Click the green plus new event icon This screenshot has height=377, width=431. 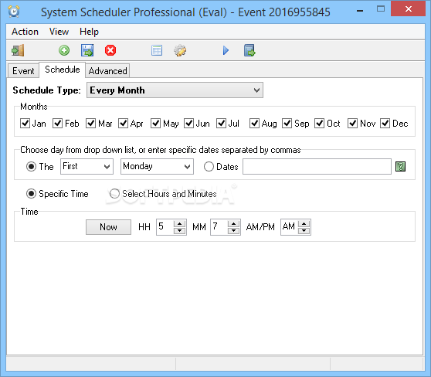(64, 50)
